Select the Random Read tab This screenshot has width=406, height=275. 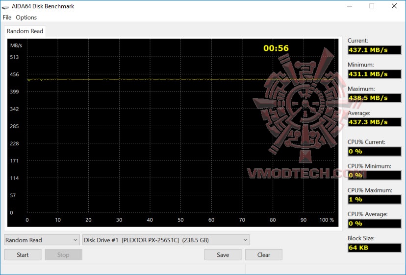pyautogui.click(x=25, y=31)
